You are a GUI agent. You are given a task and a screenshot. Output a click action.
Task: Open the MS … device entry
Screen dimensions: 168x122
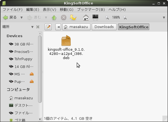click(x=17, y=74)
